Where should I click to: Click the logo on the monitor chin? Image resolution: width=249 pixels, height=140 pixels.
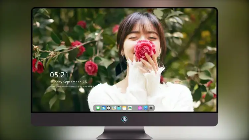(x=124, y=119)
